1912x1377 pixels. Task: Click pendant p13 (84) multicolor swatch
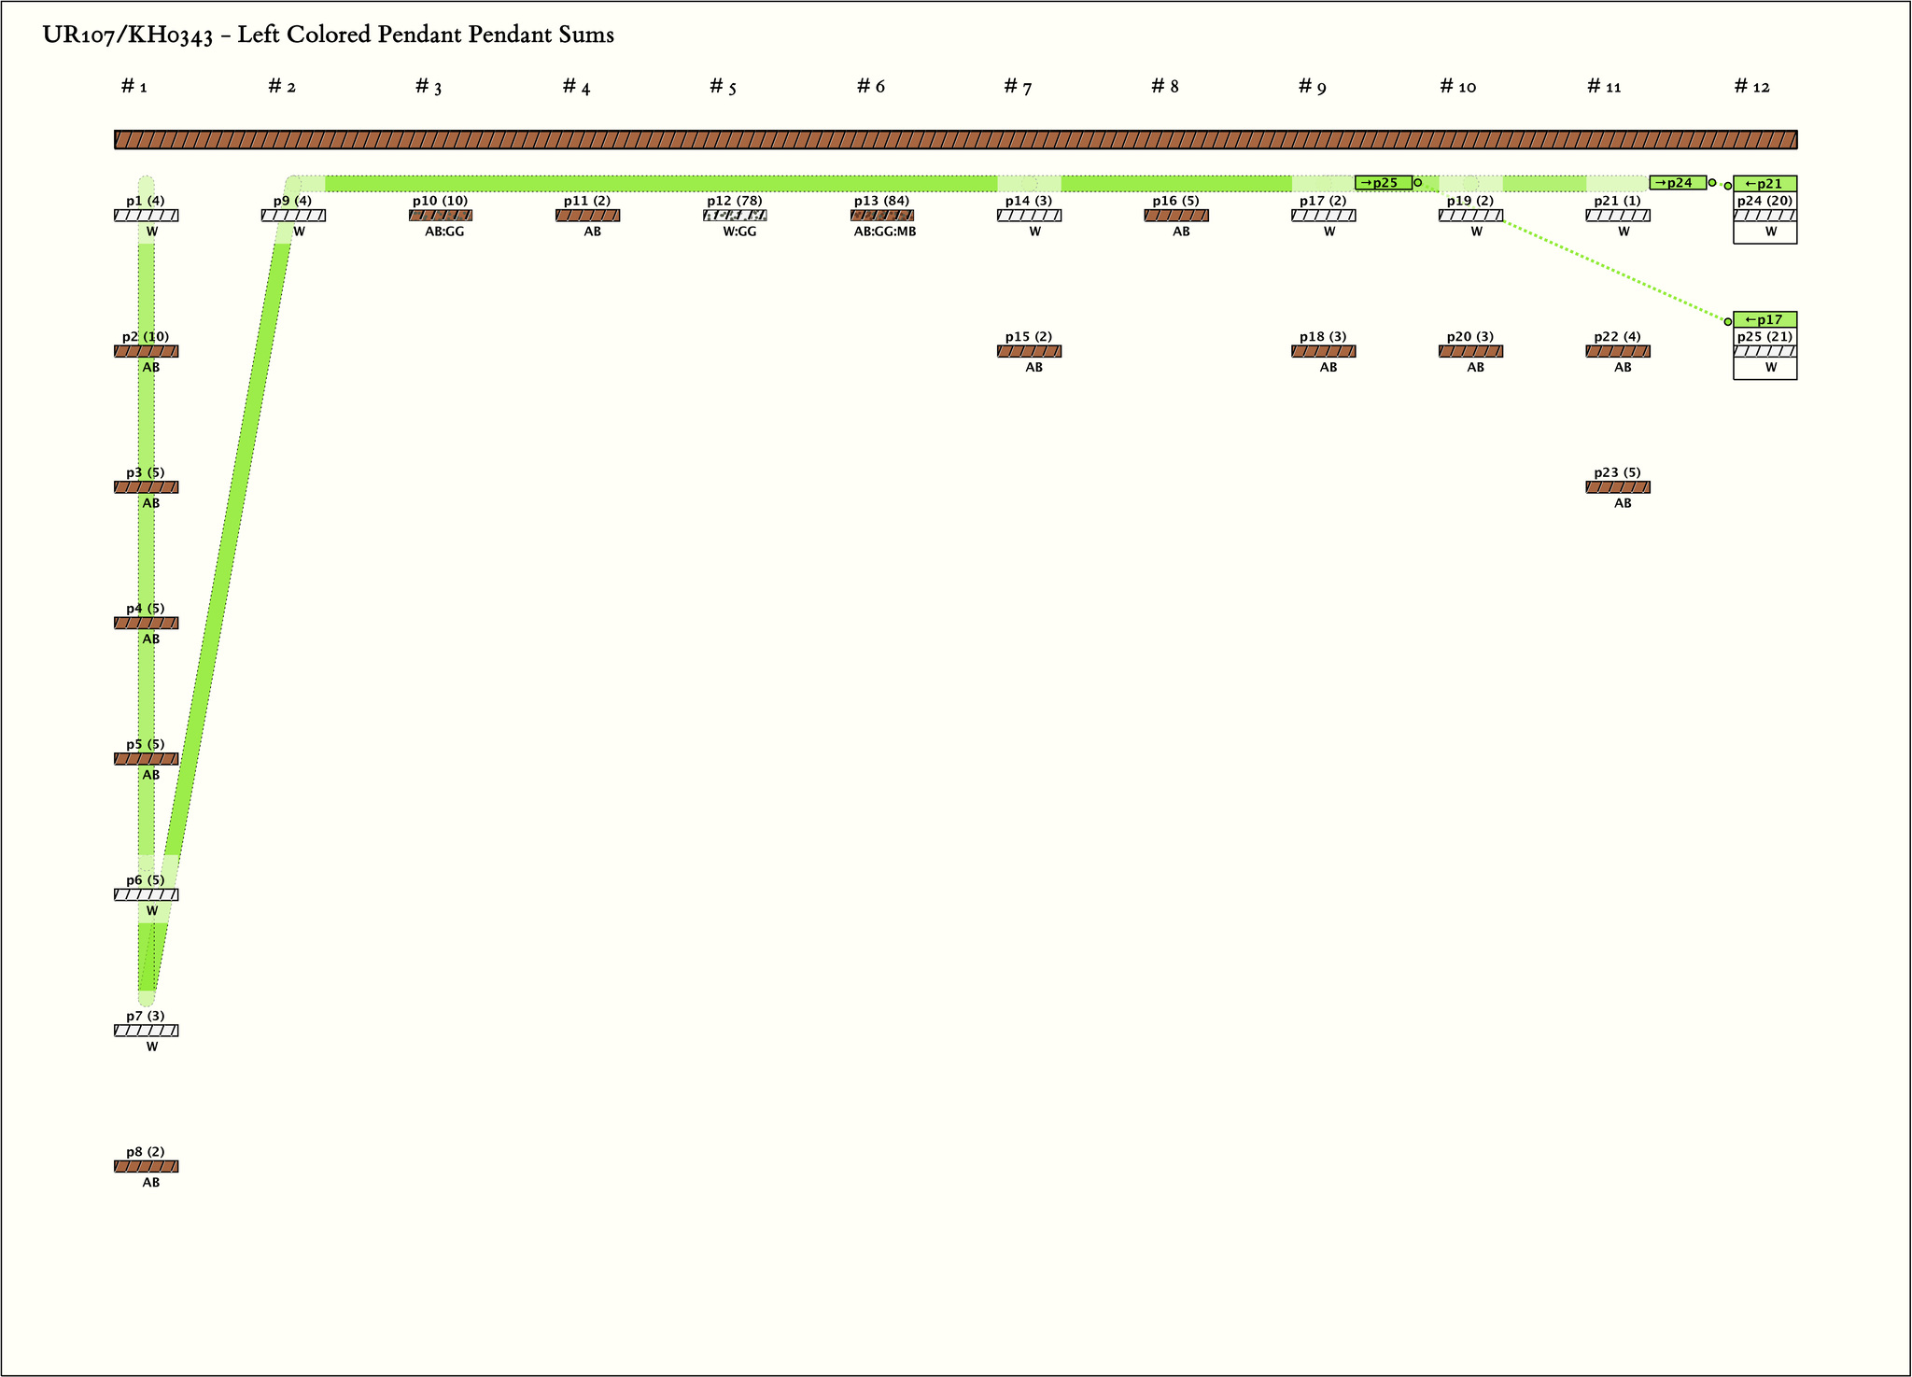pyautogui.click(x=882, y=216)
